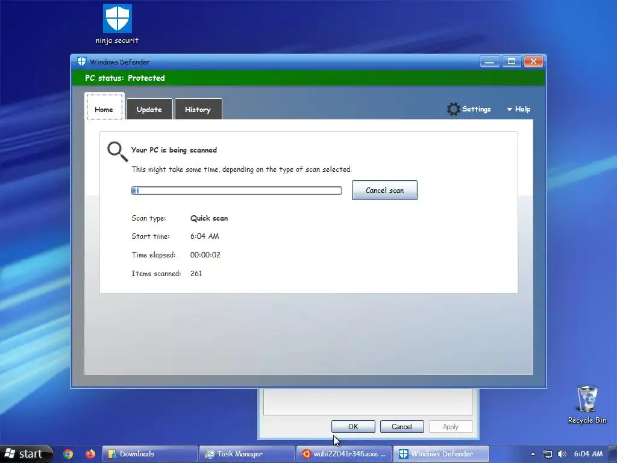Open the volume tray icon
The width and height of the screenshot is (617, 463).
(x=562, y=454)
